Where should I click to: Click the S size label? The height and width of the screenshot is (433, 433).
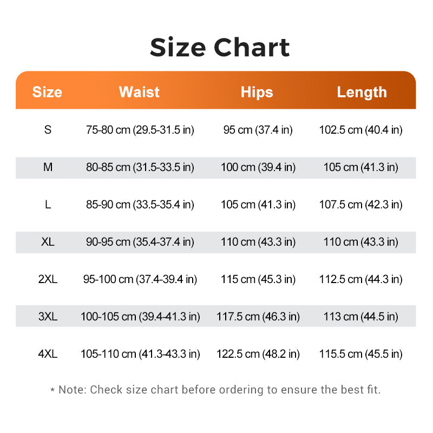click(x=48, y=130)
